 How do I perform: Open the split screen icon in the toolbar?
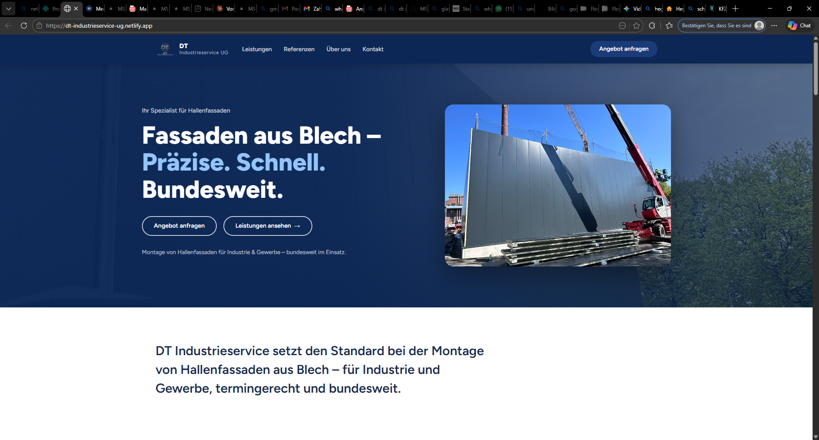click(x=622, y=26)
